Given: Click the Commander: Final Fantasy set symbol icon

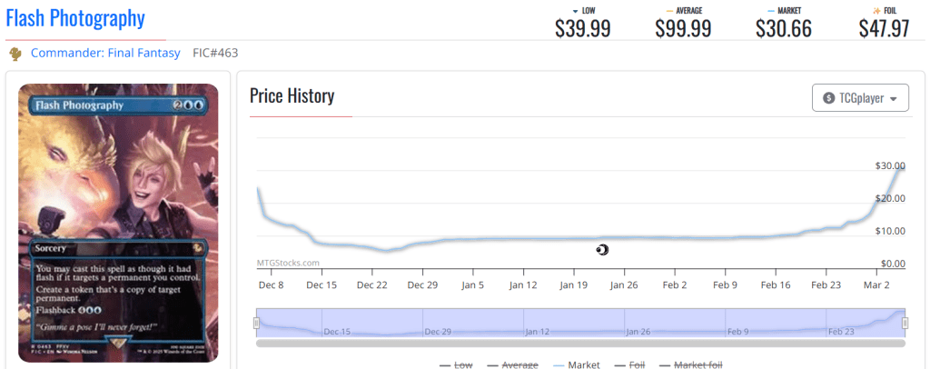Looking at the screenshot, I should click(x=15, y=54).
